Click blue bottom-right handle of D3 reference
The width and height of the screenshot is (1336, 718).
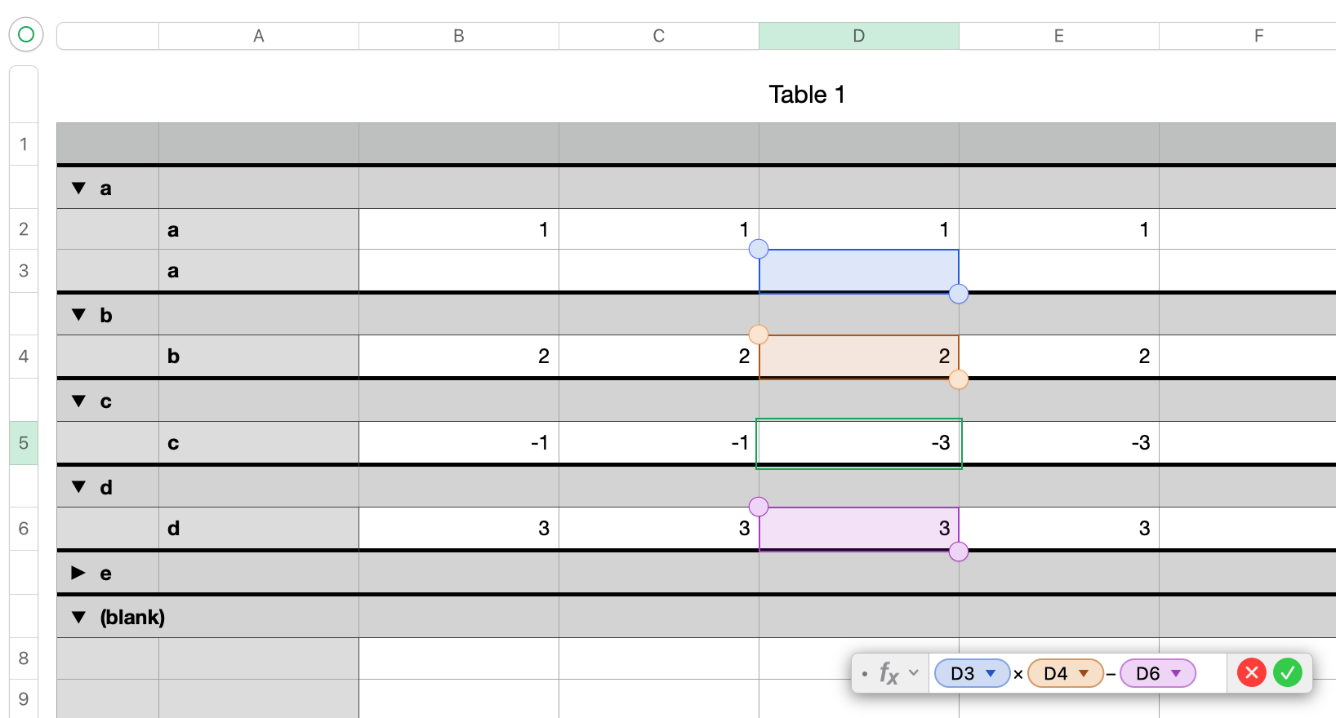pyautogui.click(x=959, y=294)
